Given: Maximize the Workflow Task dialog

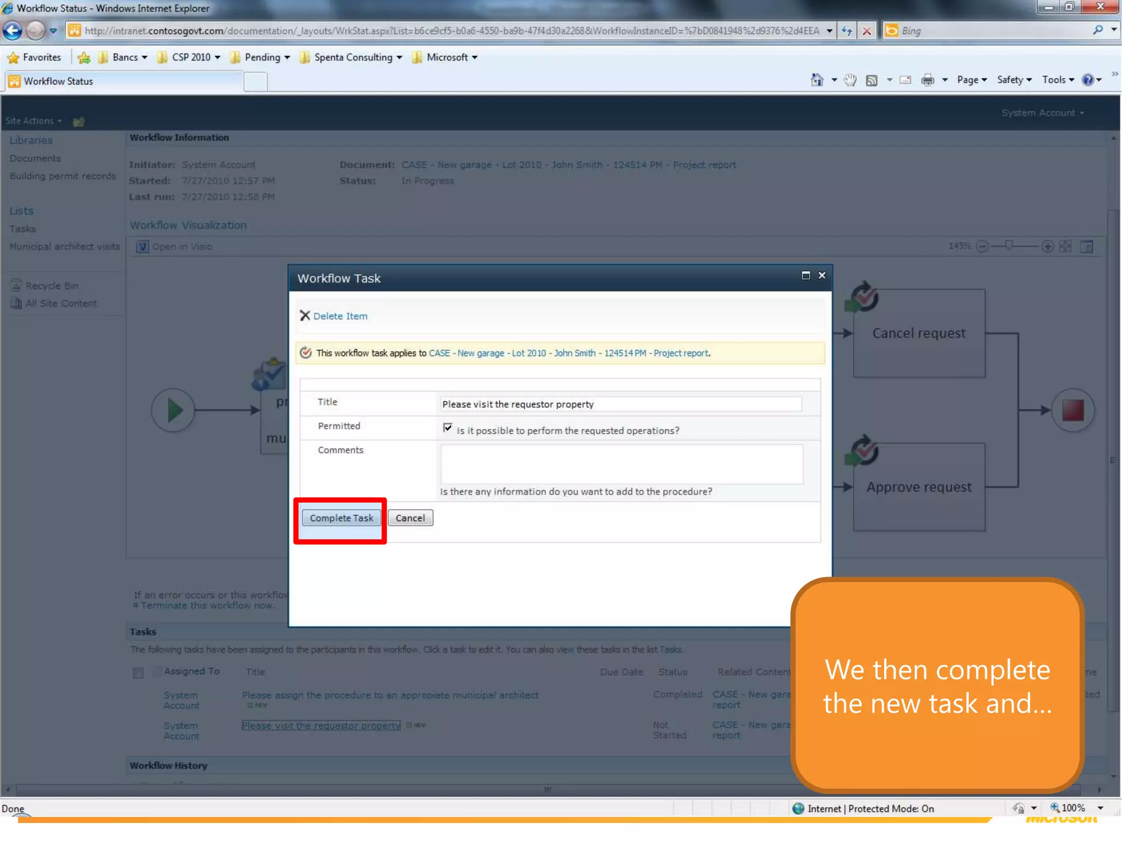Looking at the screenshot, I should click(806, 275).
